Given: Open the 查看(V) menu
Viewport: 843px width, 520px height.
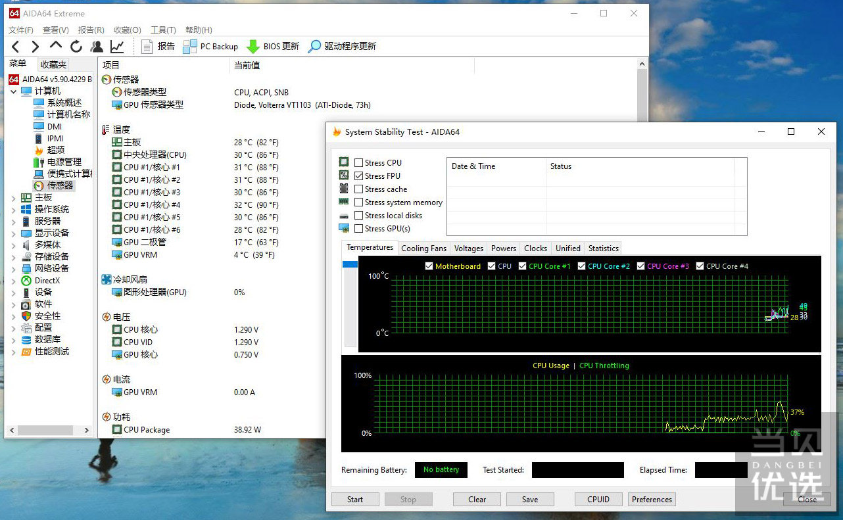Looking at the screenshot, I should click(x=56, y=30).
